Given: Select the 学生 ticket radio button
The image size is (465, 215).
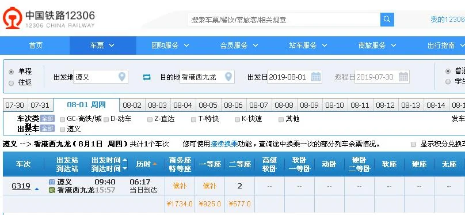Looking at the screenshot, I should tap(448, 82).
